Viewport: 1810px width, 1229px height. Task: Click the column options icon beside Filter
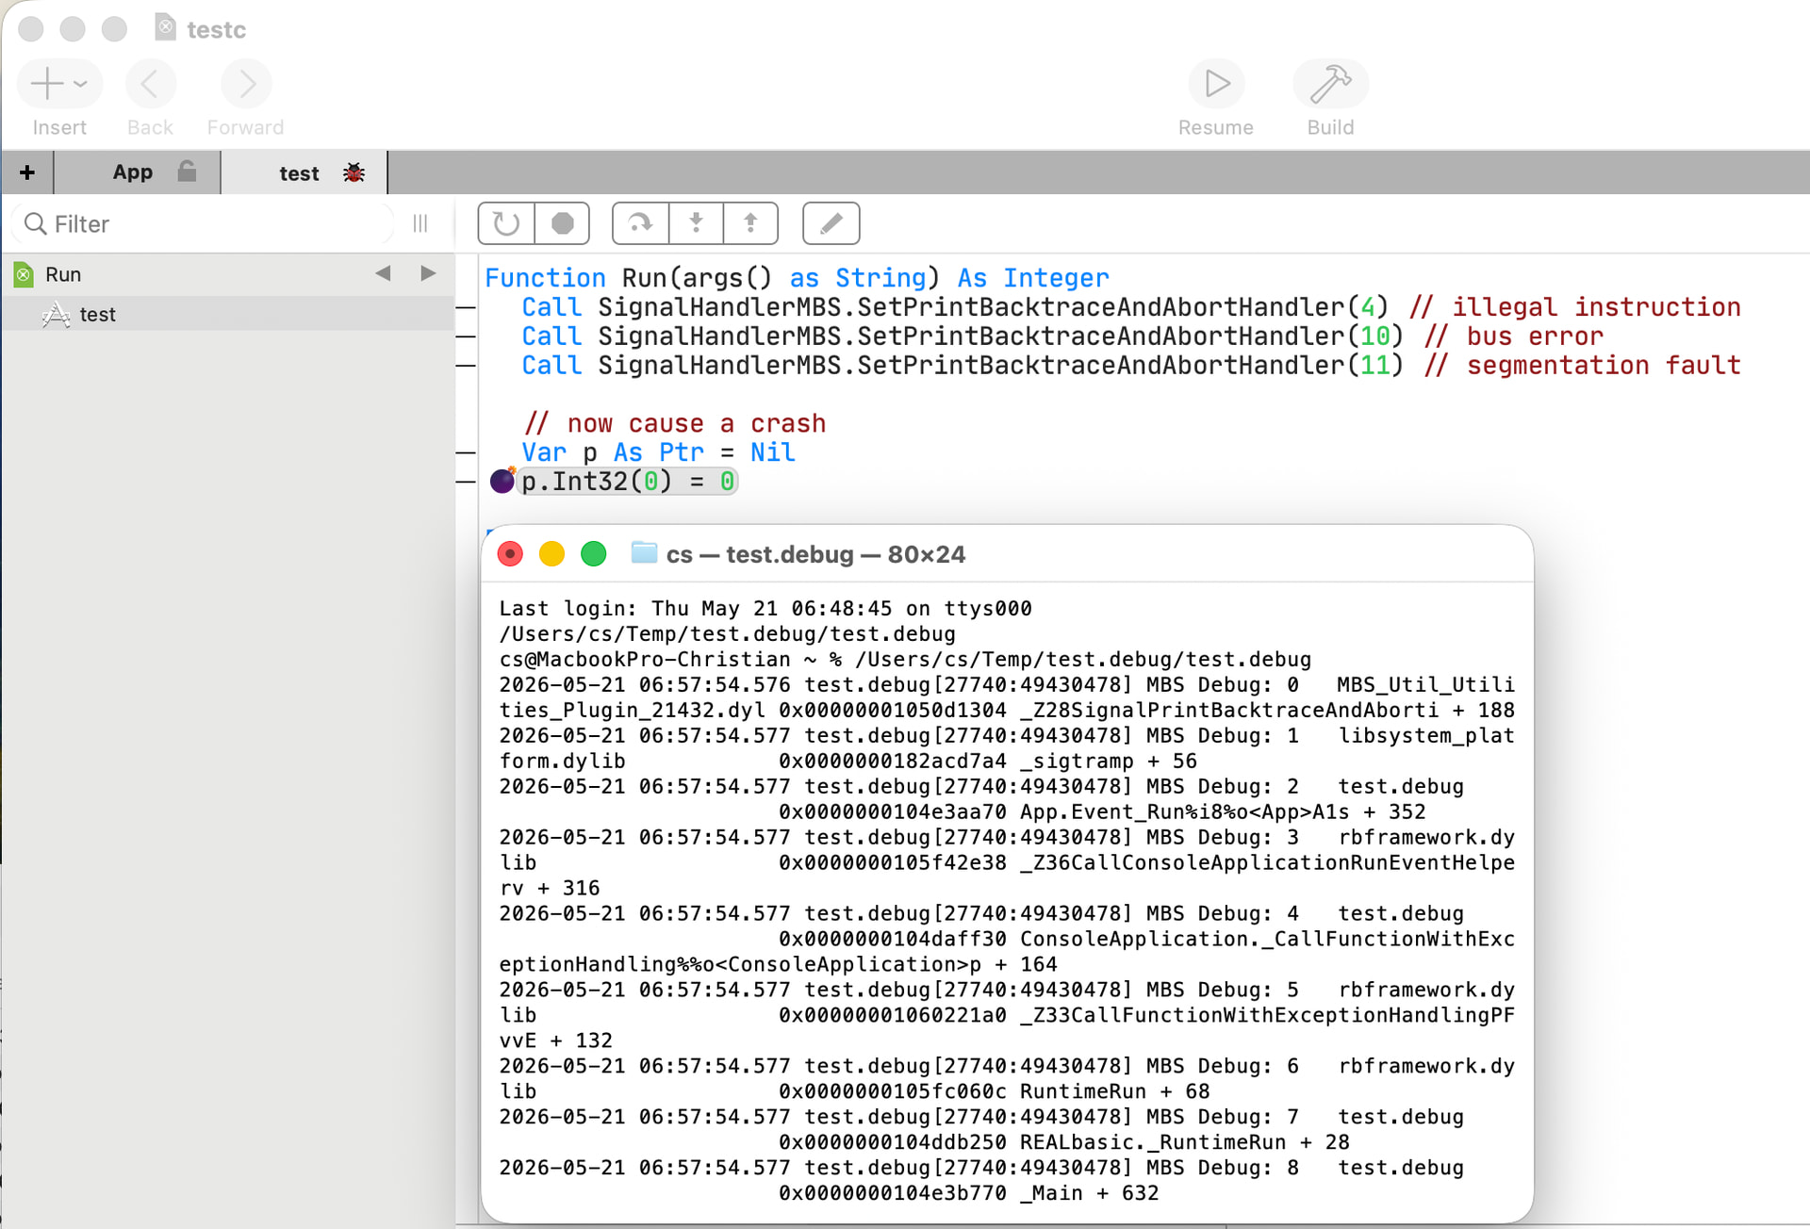[x=420, y=224]
